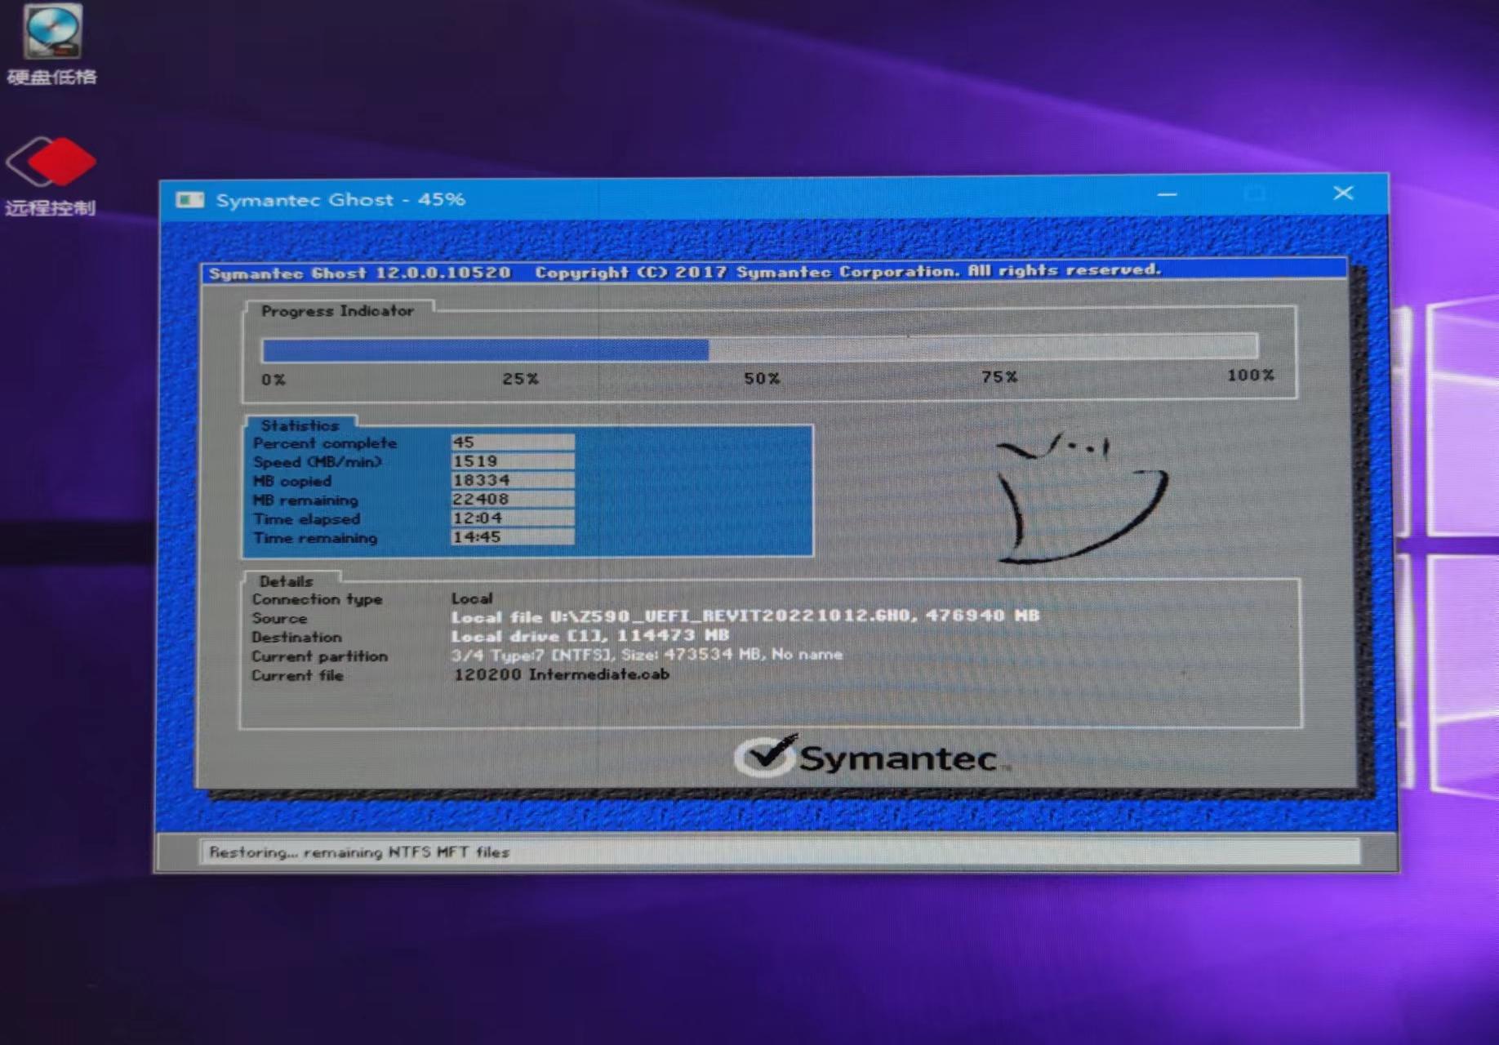Click the 100% progress label

1250,375
